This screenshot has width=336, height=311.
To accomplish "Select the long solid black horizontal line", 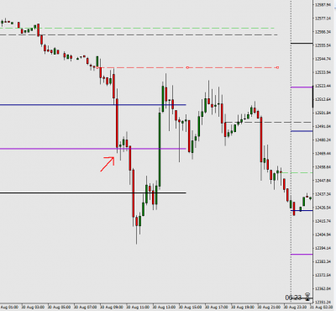I will point(93,192).
